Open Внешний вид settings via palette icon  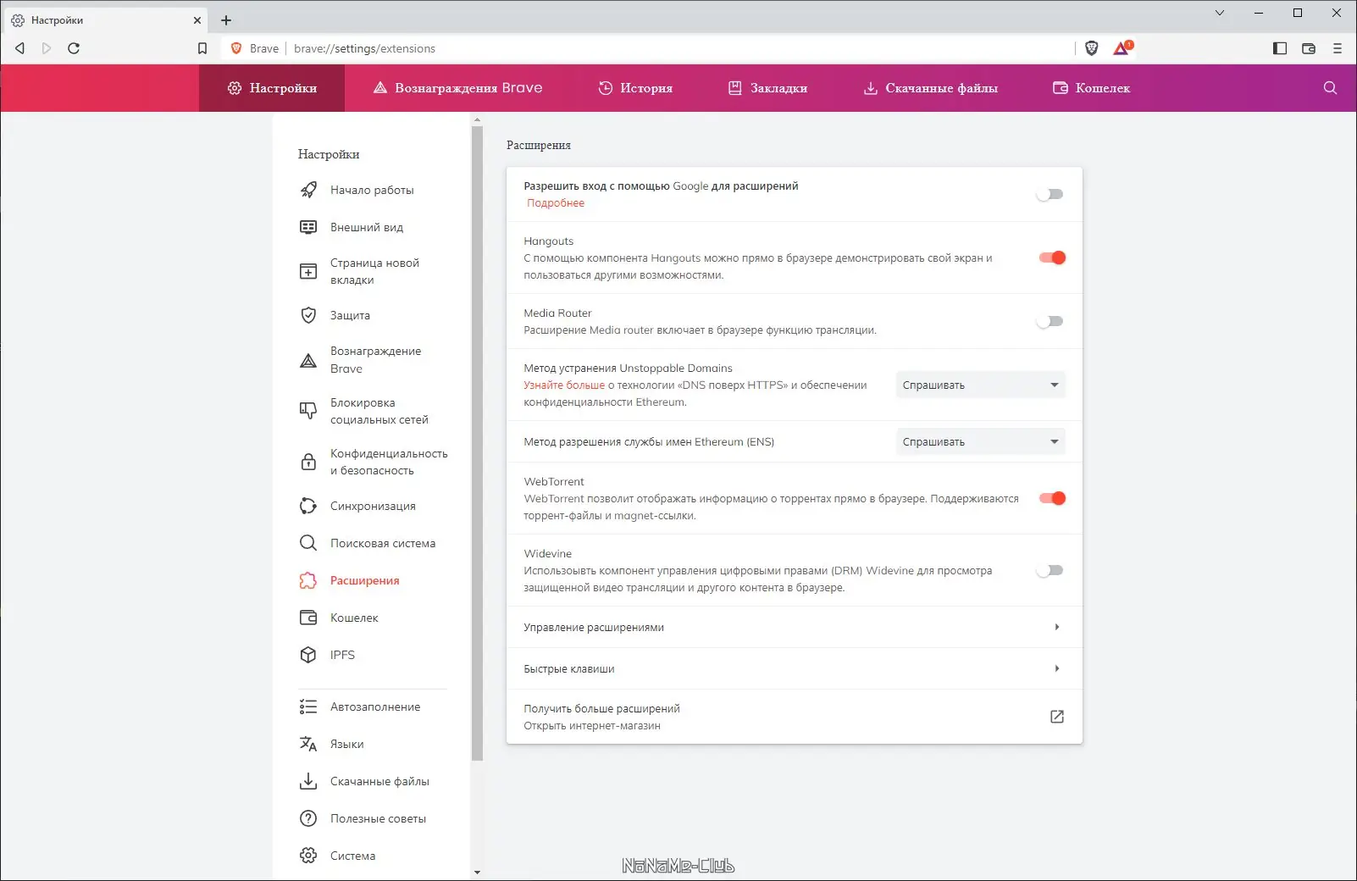tap(307, 227)
